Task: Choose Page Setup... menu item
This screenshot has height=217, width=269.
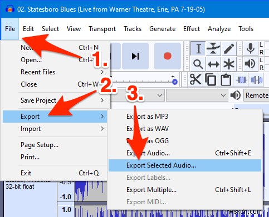Action: [55, 145]
